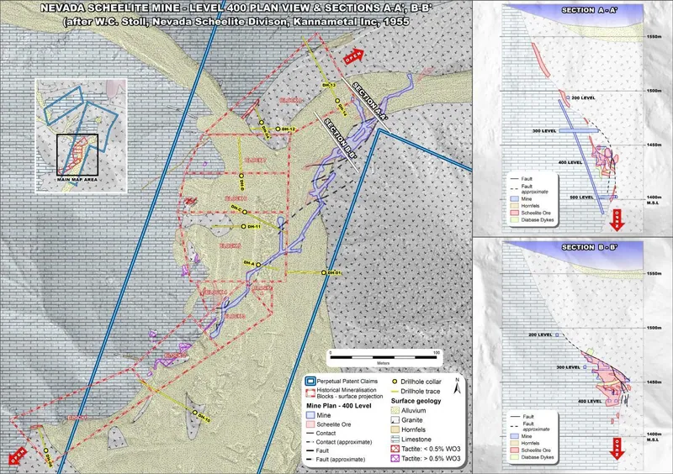This screenshot has width=673, height=474.
Task: Click the BLOCK 8 label on the map
Action: (291, 100)
